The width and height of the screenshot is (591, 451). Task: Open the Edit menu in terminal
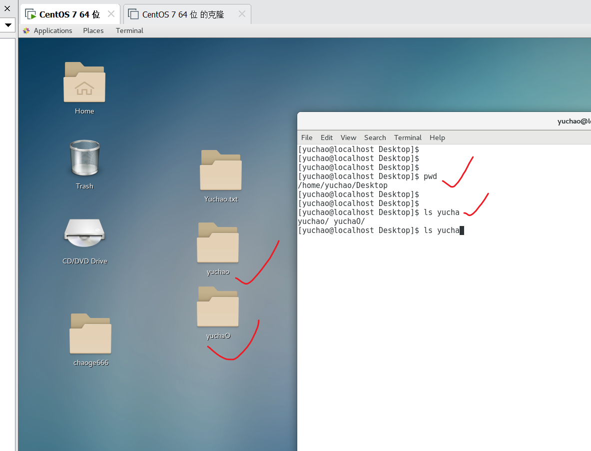click(327, 137)
